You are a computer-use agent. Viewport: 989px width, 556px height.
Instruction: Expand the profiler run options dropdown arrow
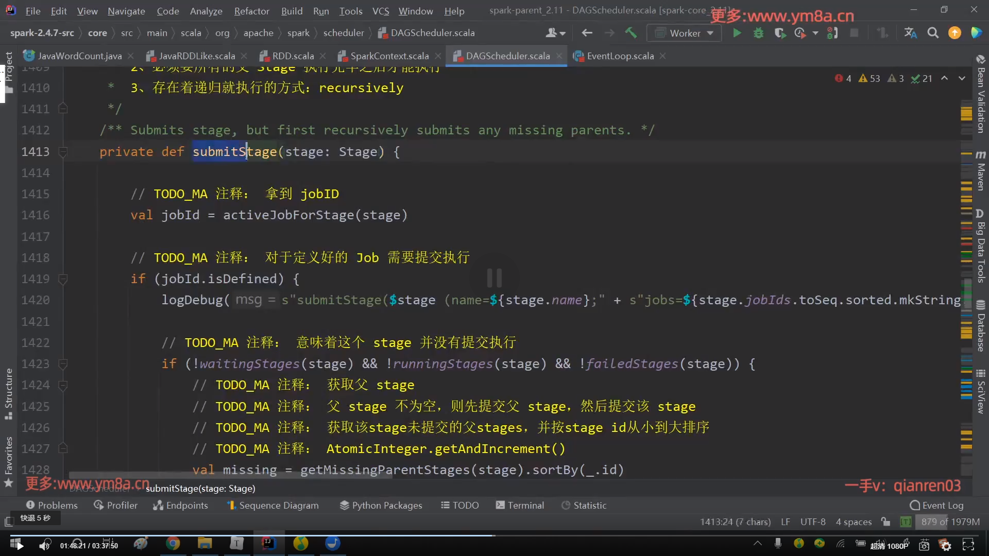pyautogui.click(x=815, y=33)
